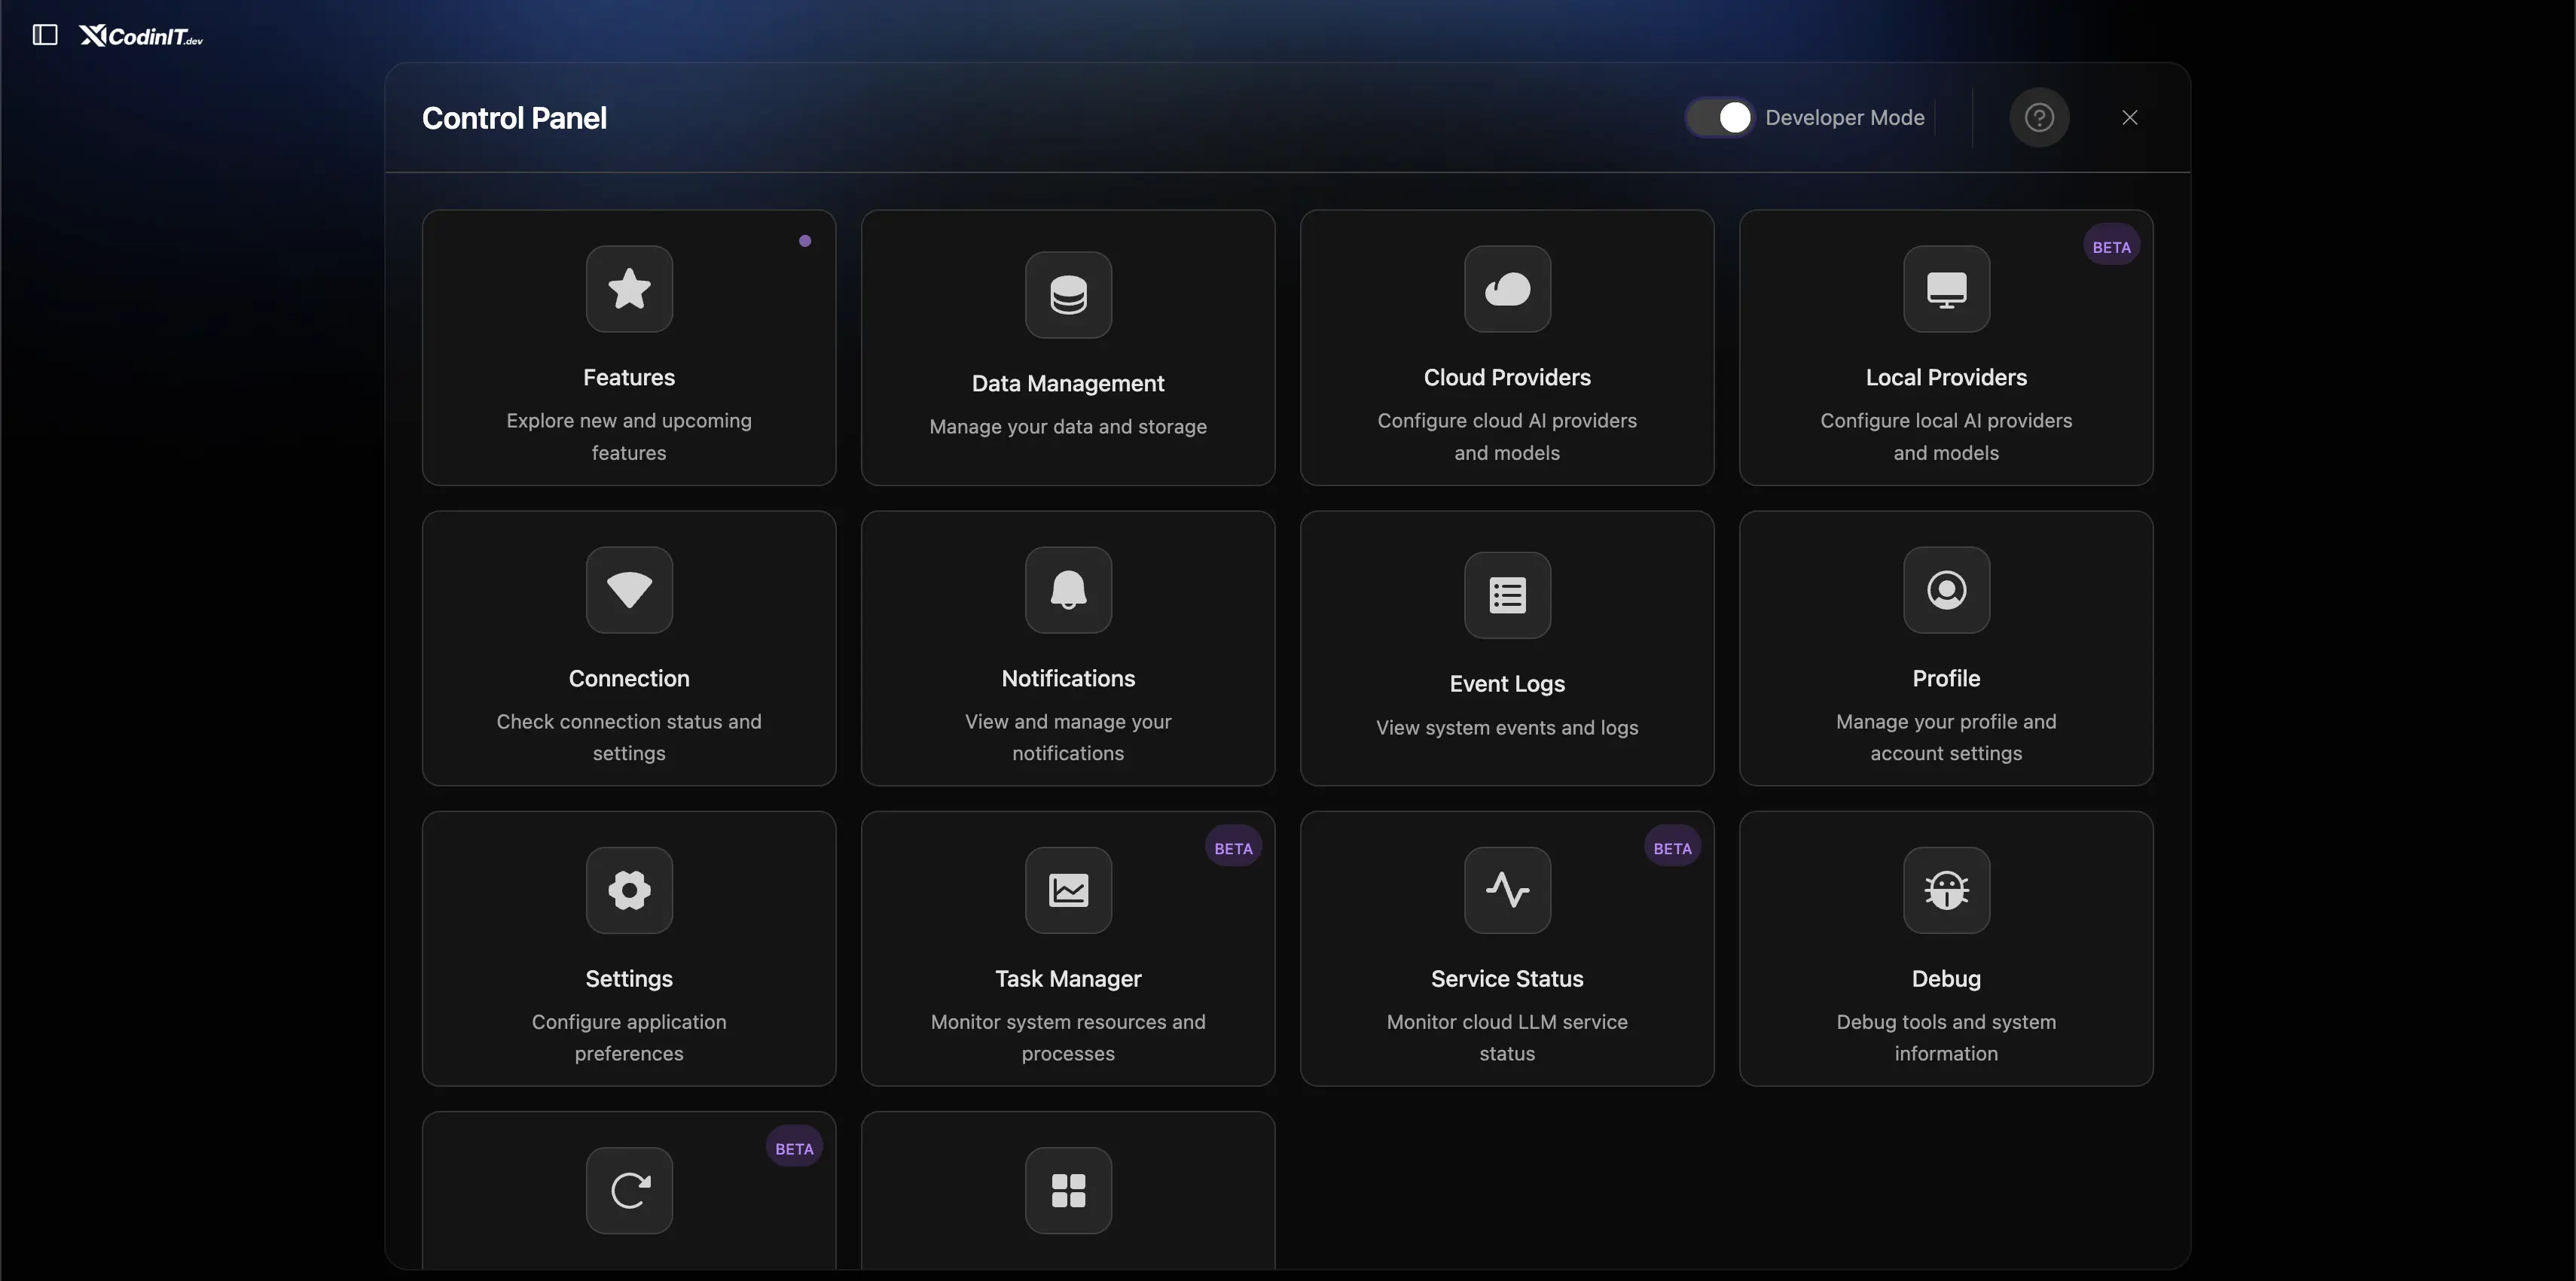This screenshot has width=2576, height=1281.
Task: Click the CodinIT.dev logo
Action: (139, 35)
